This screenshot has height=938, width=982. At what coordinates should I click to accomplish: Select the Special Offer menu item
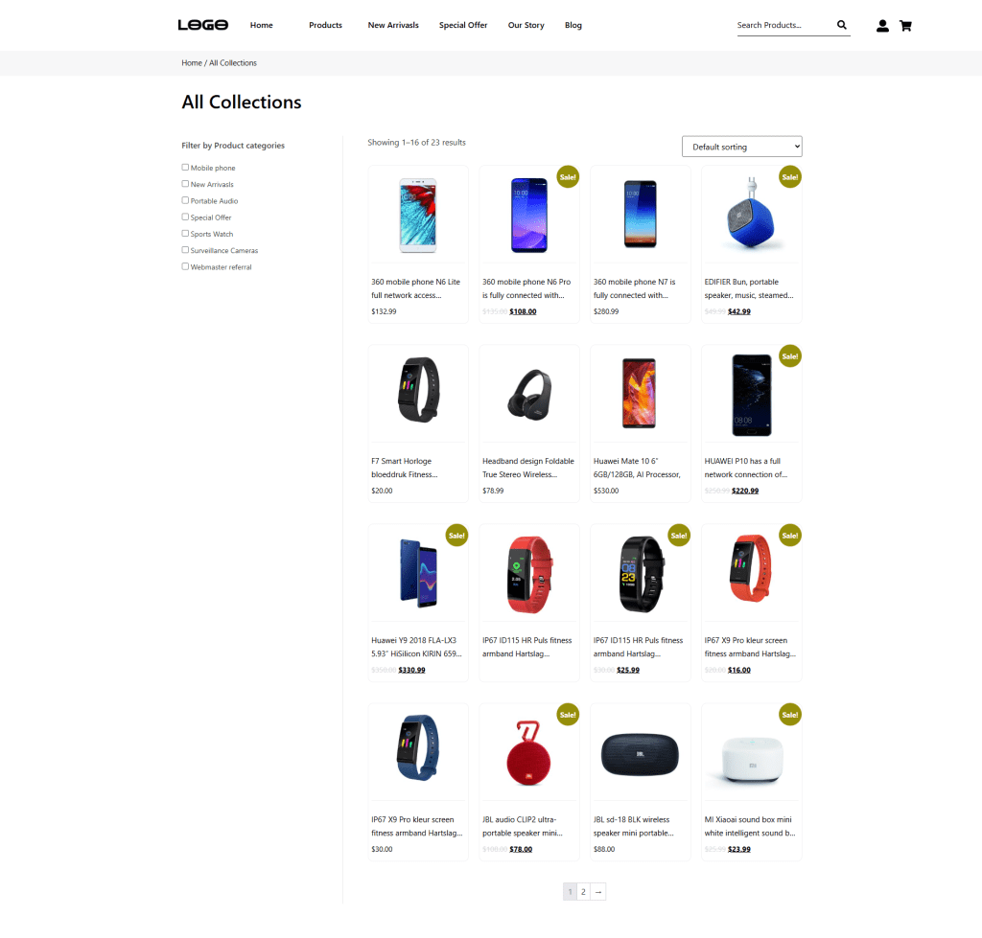tap(463, 25)
